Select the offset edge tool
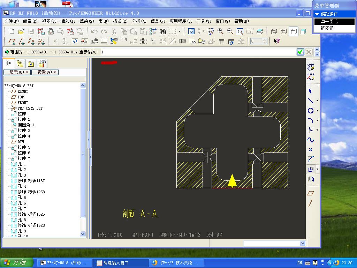This screenshot has height=268, width=357. 311,169
